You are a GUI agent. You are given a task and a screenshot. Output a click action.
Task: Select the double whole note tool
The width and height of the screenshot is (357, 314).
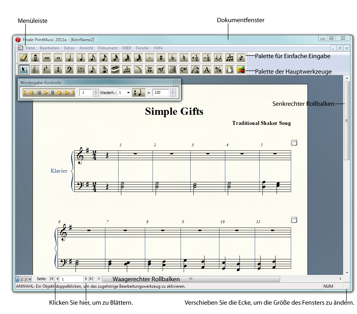pos(47,58)
